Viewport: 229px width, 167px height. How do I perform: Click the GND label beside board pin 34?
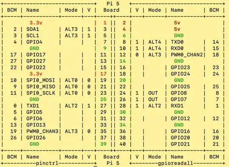pyautogui.click(x=179, y=125)
